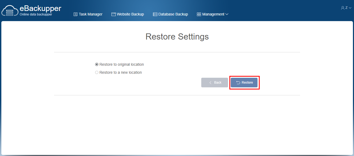Click the user profile icon
The image size is (354, 156).
pos(343,8)
